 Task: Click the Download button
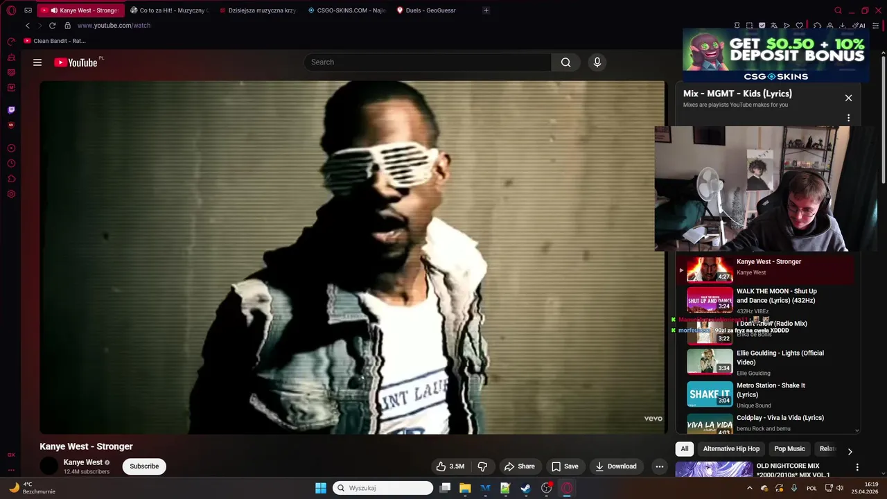tap(616, 466)
